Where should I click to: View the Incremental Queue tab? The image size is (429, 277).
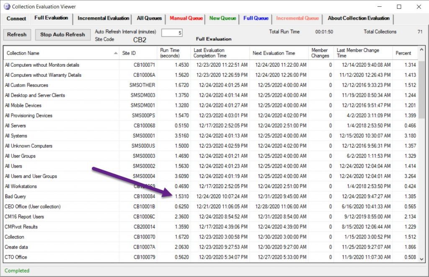[297, 18]
